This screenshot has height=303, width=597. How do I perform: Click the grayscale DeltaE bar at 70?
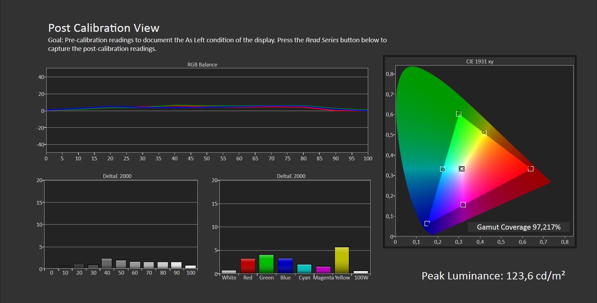149,265
